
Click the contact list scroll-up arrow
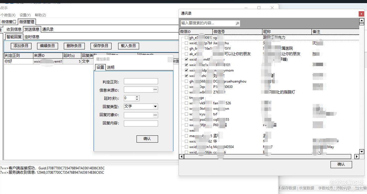coord(362,21)
